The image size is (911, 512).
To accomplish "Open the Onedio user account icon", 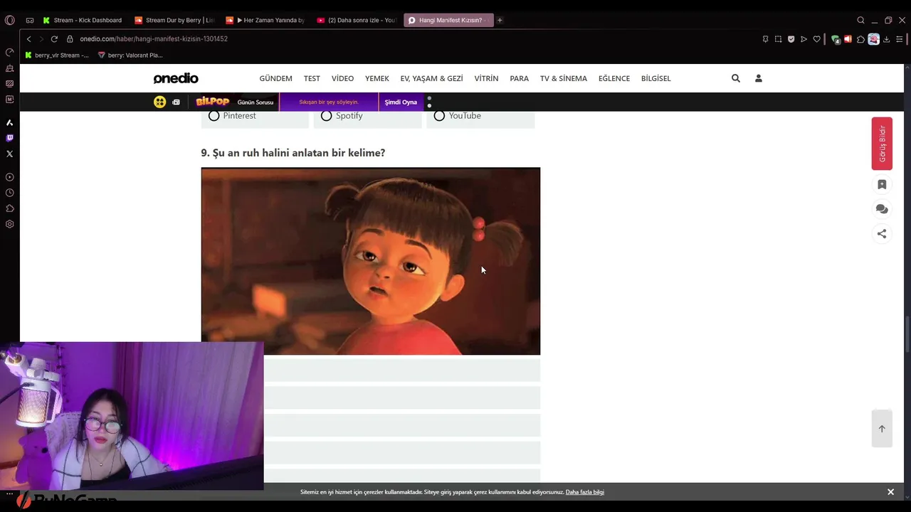I will click(x=758, y=78).
